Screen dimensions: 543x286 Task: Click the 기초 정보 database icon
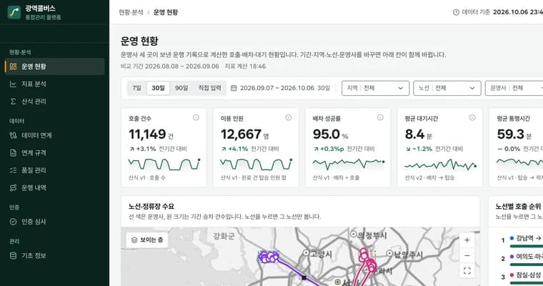[13, 255]
